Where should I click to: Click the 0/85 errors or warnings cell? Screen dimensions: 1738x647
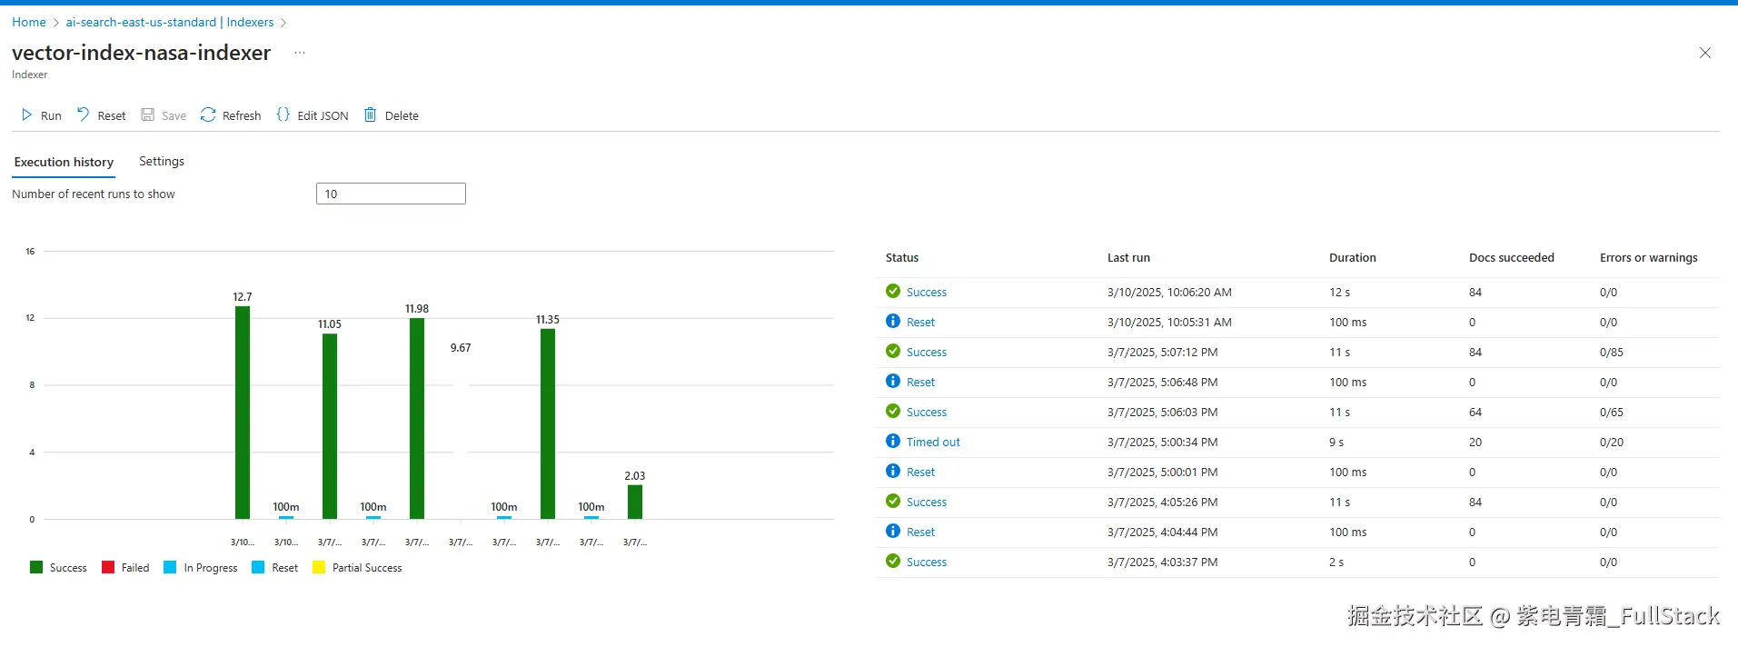1612,352
